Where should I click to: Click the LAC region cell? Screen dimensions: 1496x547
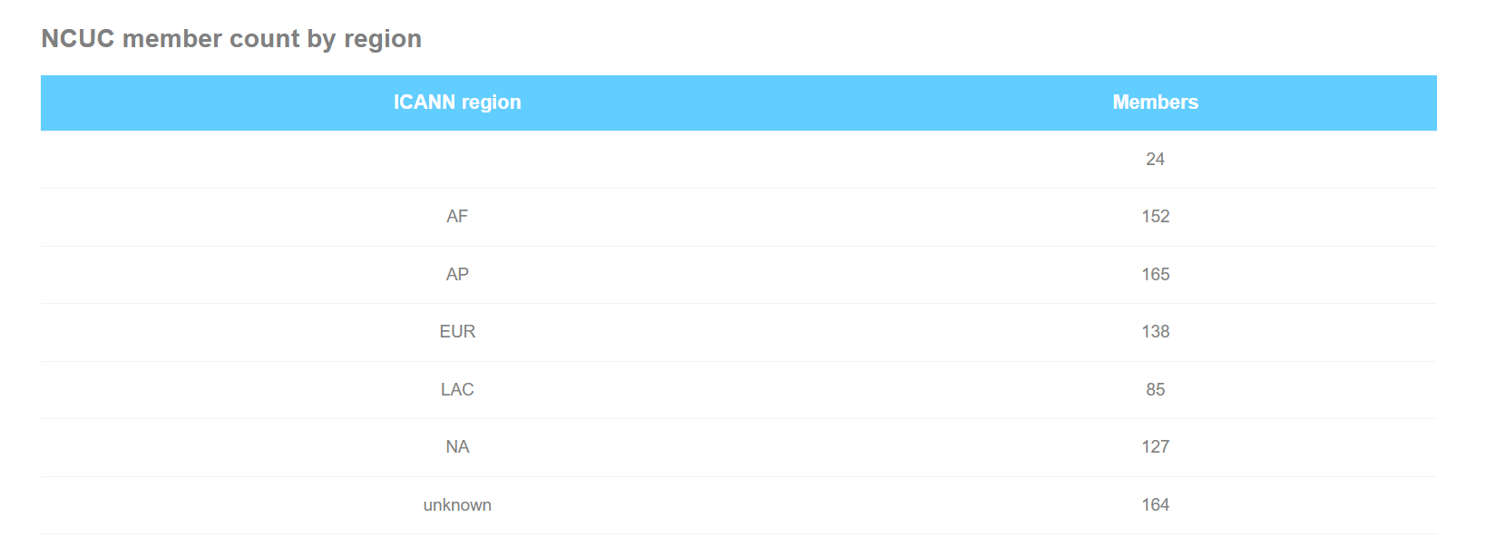coord(457,389)
